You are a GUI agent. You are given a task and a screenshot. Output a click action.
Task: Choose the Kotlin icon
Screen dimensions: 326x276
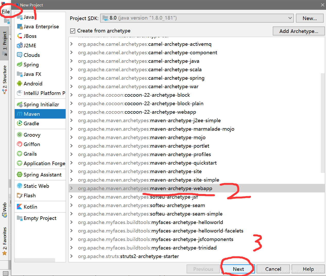(20, 207)
